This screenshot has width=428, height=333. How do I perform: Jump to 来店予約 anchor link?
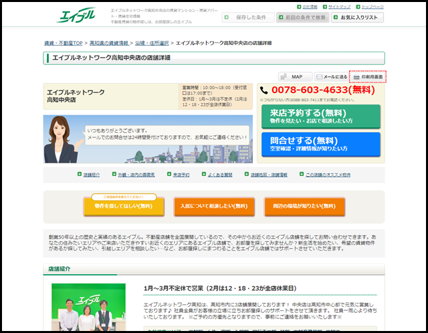tap(181, 175)
